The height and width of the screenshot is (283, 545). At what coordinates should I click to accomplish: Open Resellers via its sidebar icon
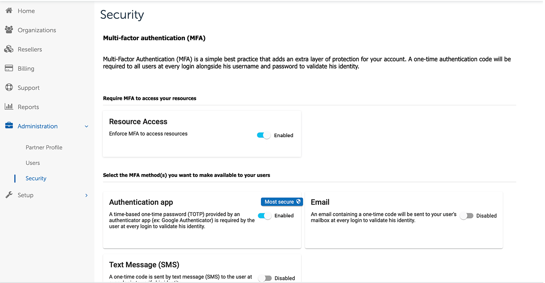tap(9, 49)
